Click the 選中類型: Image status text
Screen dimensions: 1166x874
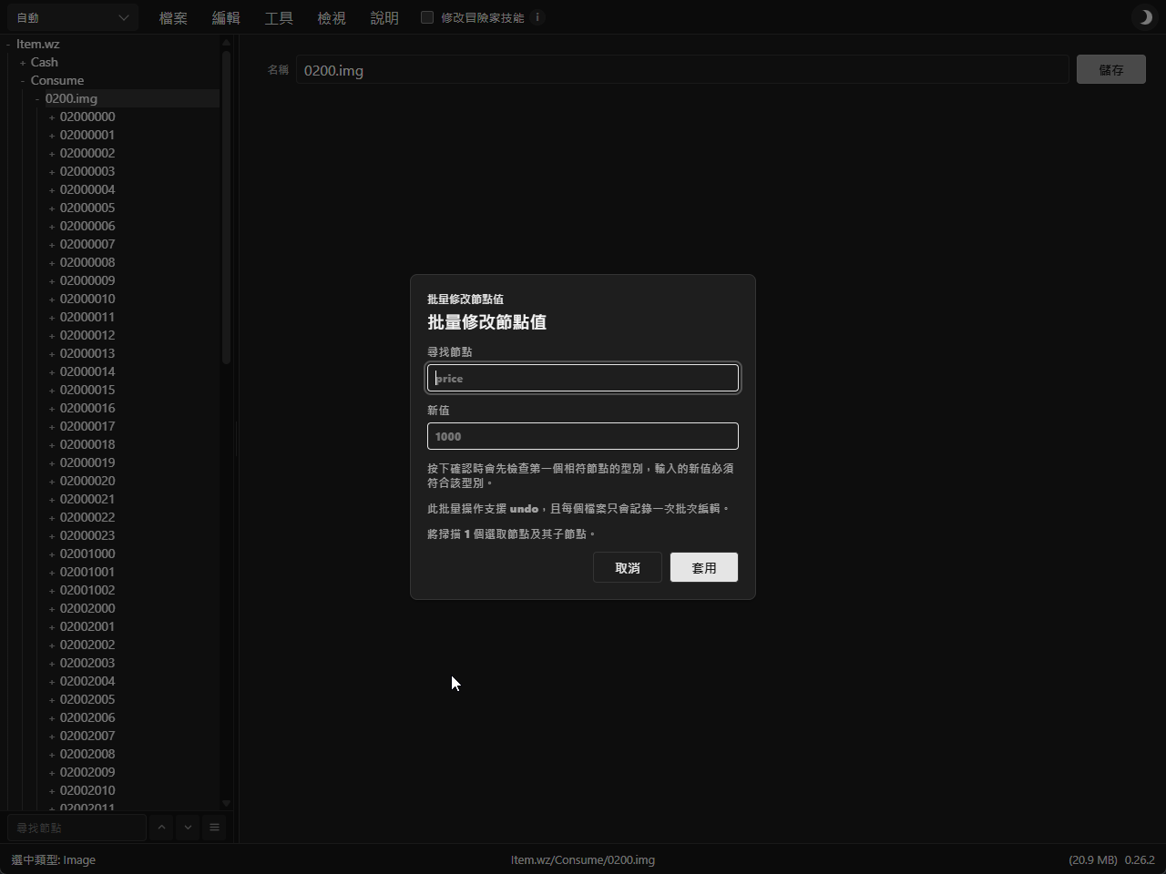(54, 859)
